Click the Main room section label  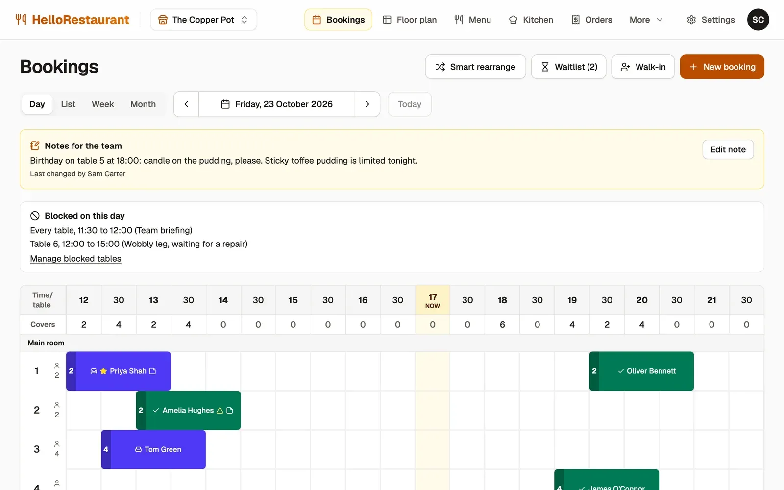46,343
